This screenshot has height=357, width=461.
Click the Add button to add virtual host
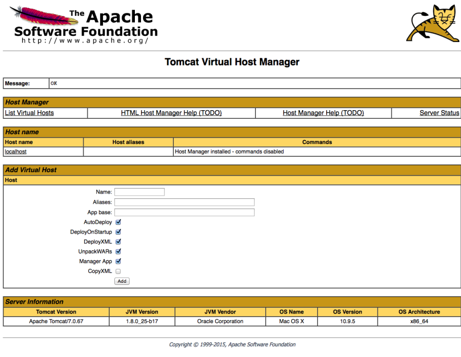(122, 281)
